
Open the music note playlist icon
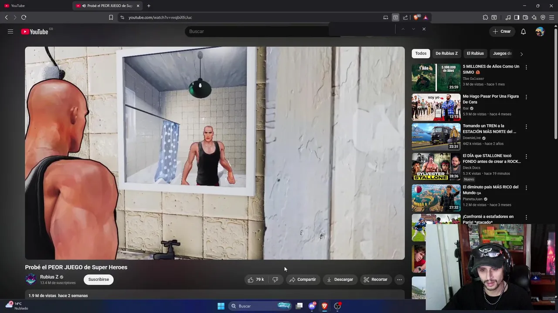coord(508,17)
